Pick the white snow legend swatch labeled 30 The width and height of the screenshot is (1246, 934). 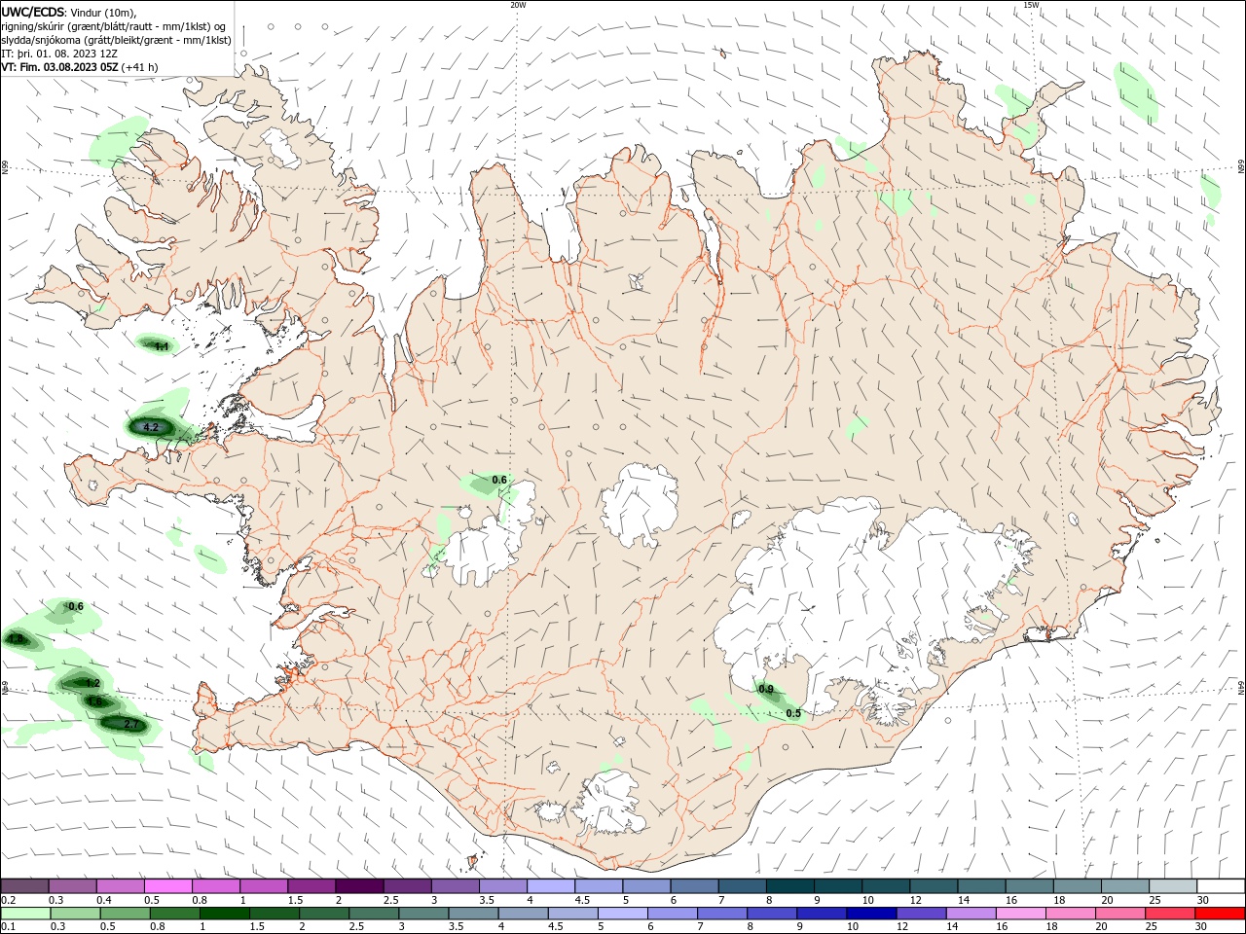coord(1221,886)
